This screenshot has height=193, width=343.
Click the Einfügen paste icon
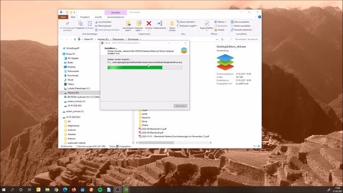pos(90,24)
